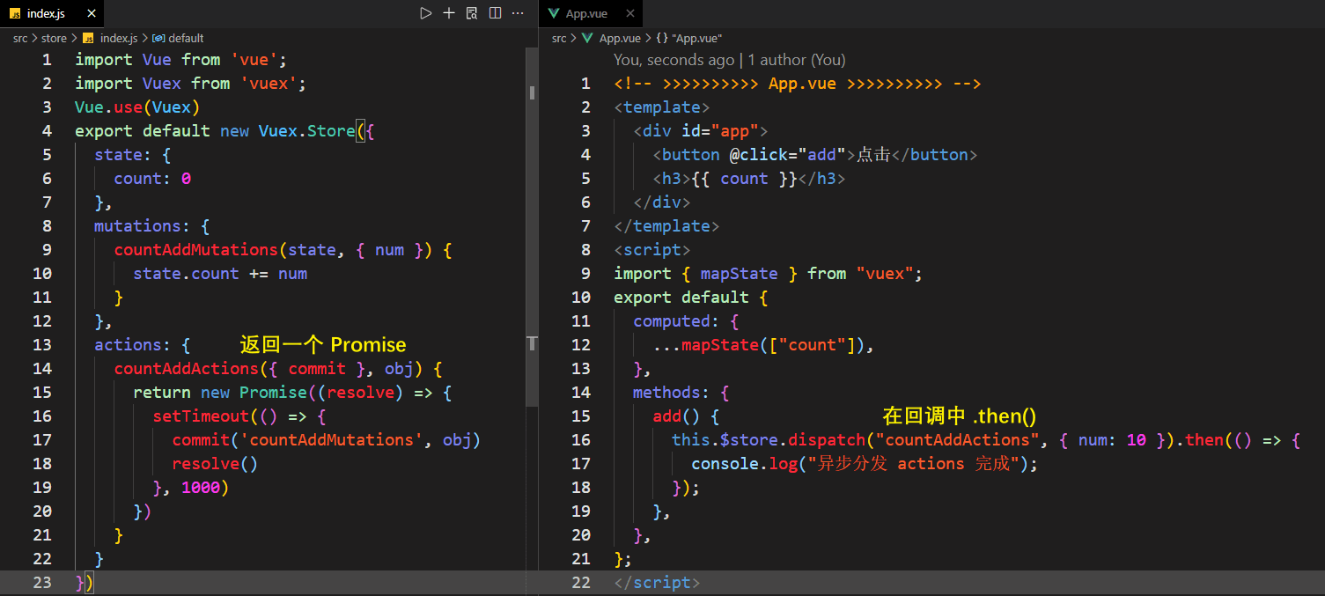Split the editor to the right
This screenshot has height=596, width=1325.
click(495, 13)
